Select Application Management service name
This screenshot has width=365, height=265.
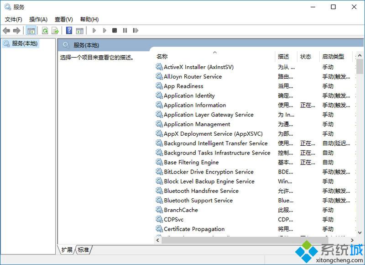pyautogui.click(x=197, y=124)
